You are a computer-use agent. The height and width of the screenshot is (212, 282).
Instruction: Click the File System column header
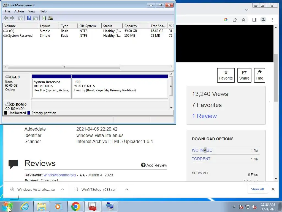click(x=90, y=26)
